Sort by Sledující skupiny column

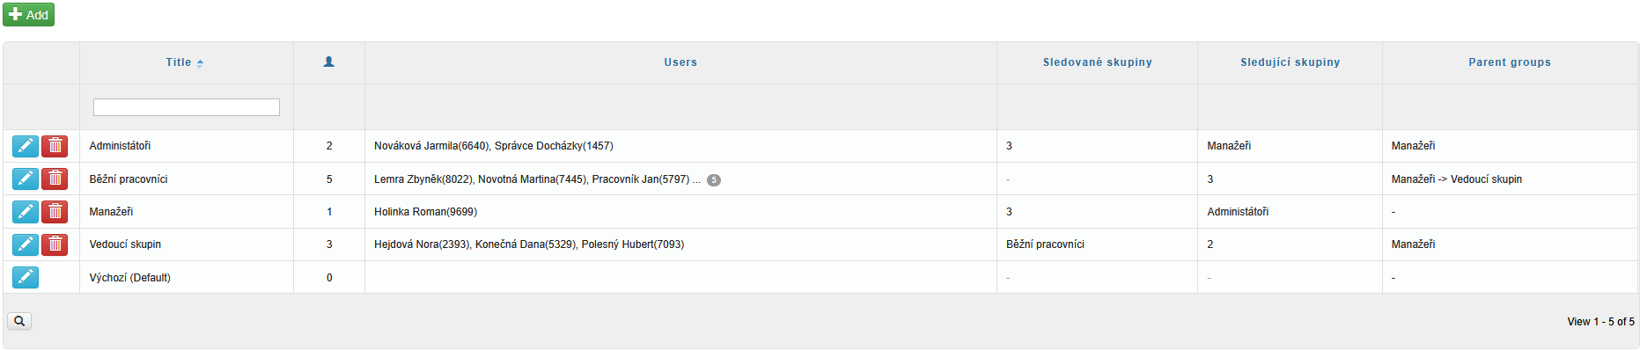click(1290, 62)
